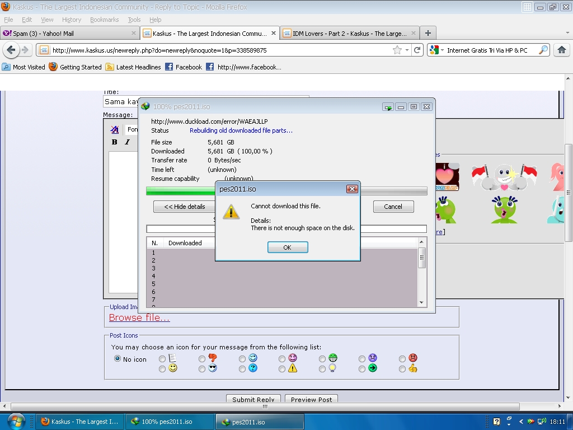Select the thumbs-down post icon radio button
Viewport: 573px width, 430px height.
(x=202, y=358)
